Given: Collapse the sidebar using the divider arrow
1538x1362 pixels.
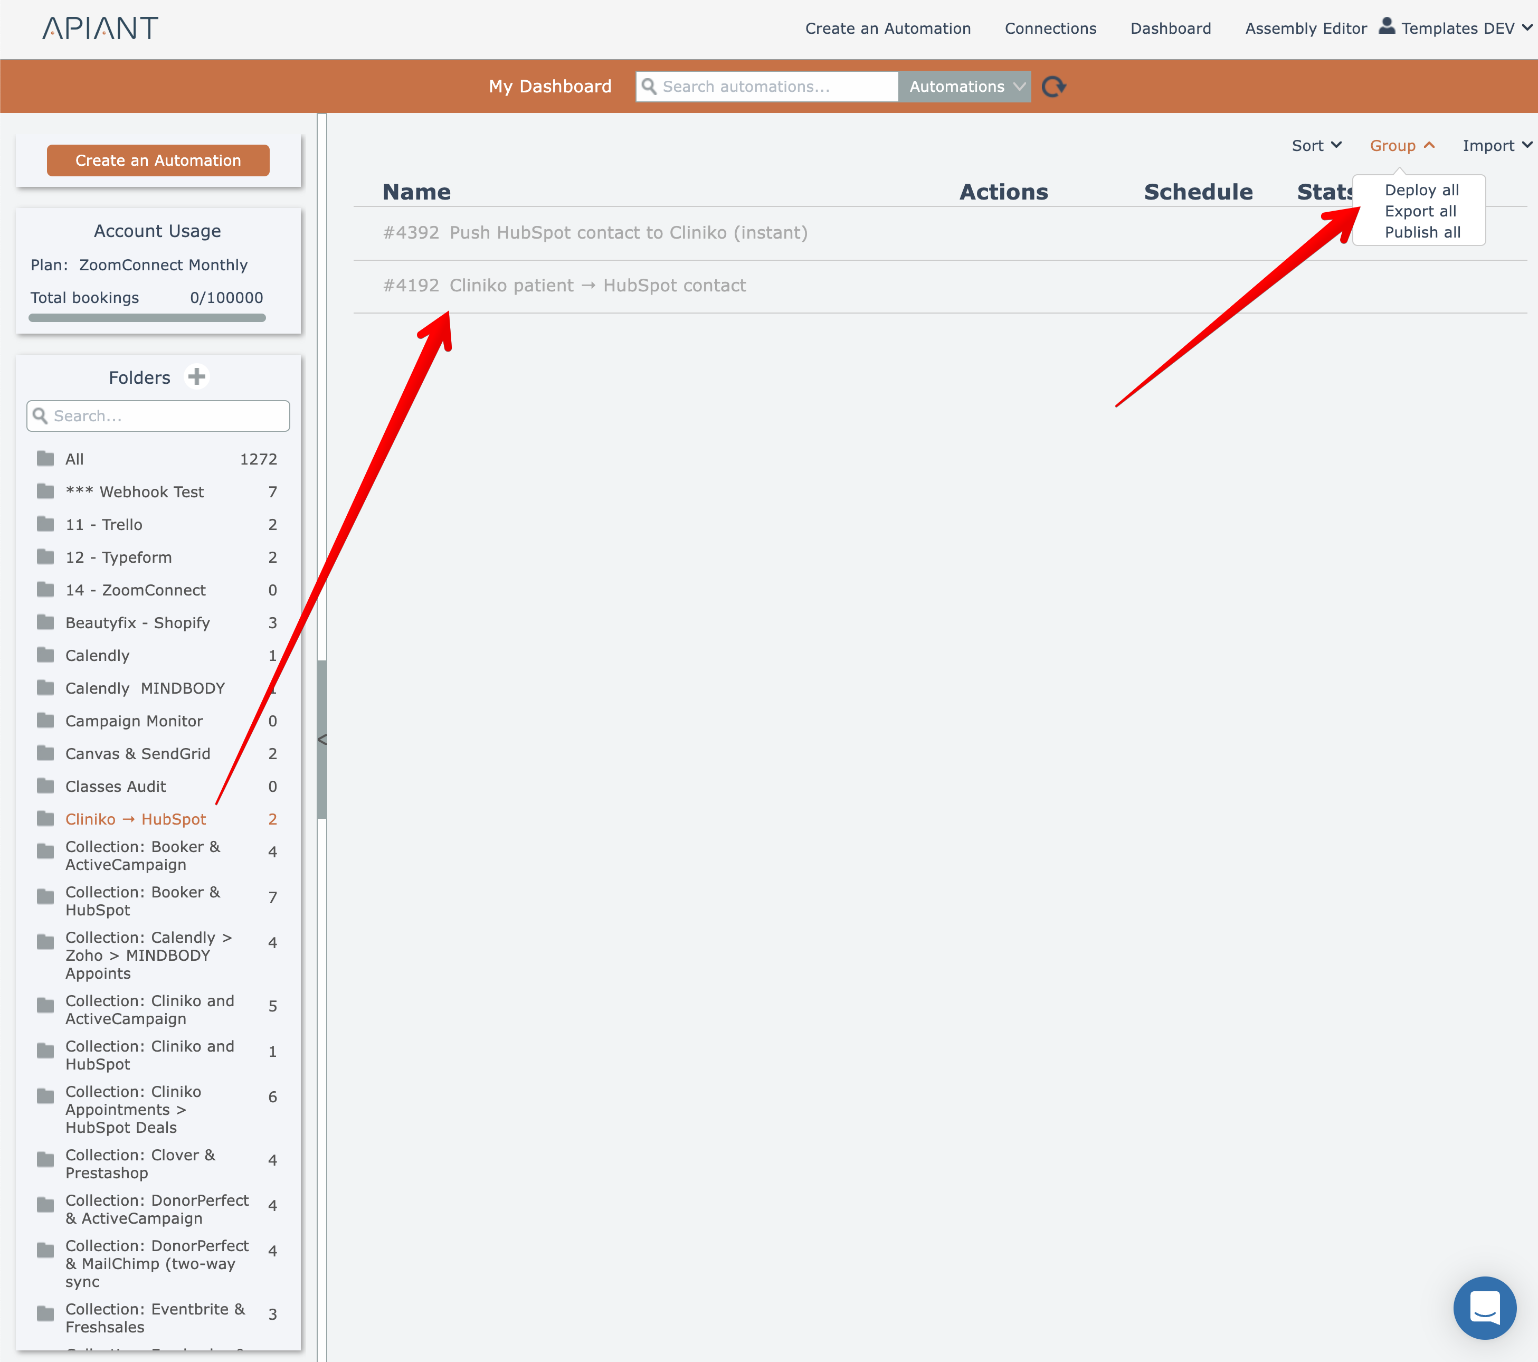Looking at the screenshot, I should tap(322, 740).
